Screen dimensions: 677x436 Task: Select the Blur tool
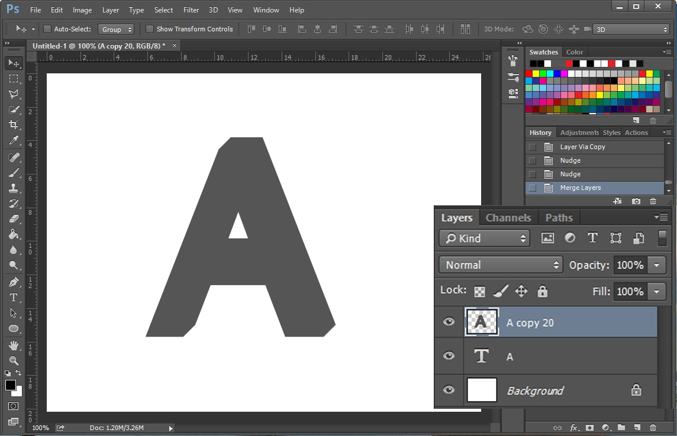pyautogui.click(x=14, y=250)
